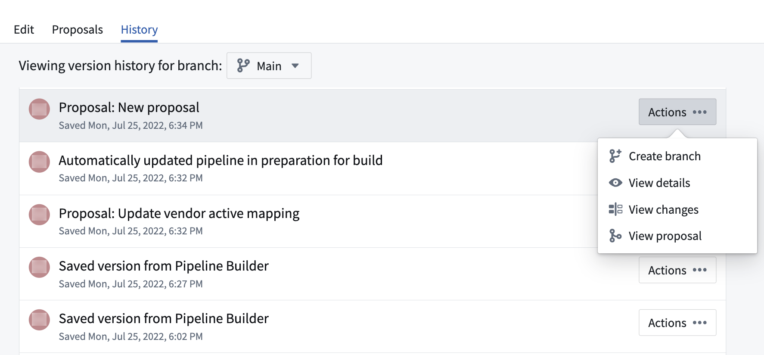Switch to the Edit tab

pyautogui.click(x=24, y=29)
